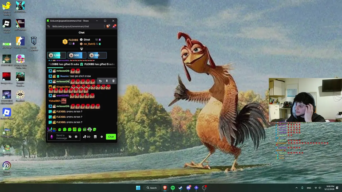Click the oran12345 username in chat
Screen dimensions: 342x192
click(x=63, y=95)
